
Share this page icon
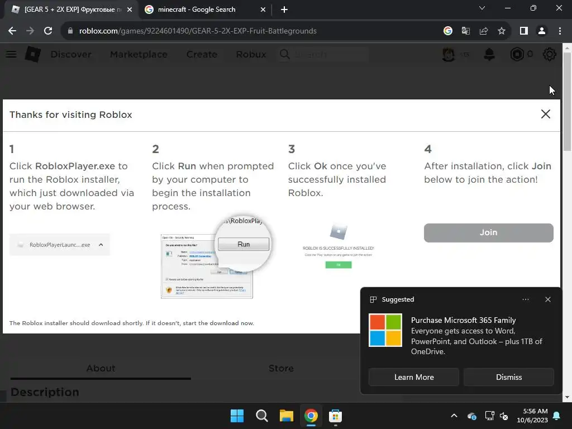point(484,31)
